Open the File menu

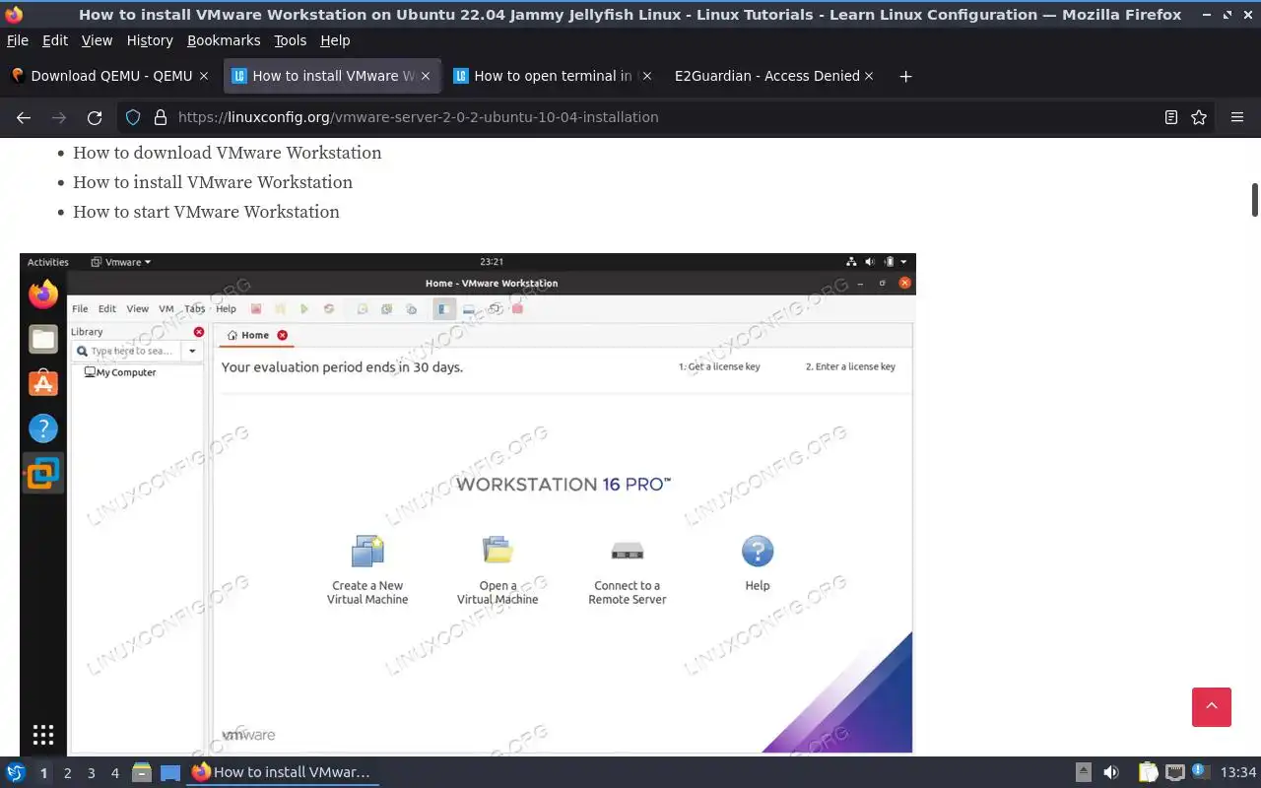[x=18, y=40]
